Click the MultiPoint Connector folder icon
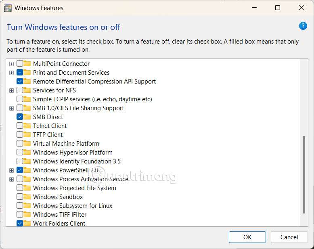 pos(27,64)
